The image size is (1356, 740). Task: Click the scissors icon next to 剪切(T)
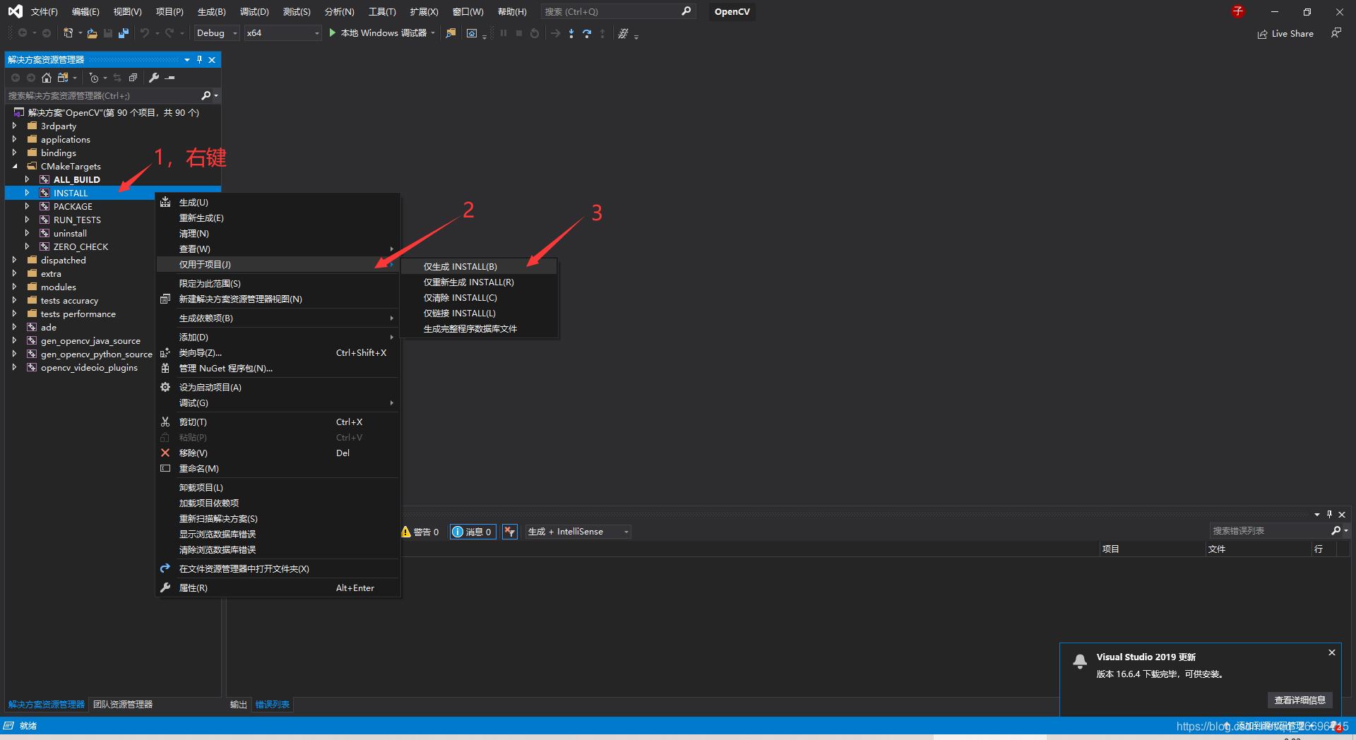(x=165, y=422)
